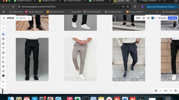Show hidden bookmarks chevron
The width and height of the screenshot is (179, 100).
[x=157, y=12]
